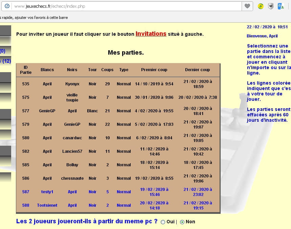Open game 579 with GenieGP as black
The image size is (291, 229).
pos(118,124)
